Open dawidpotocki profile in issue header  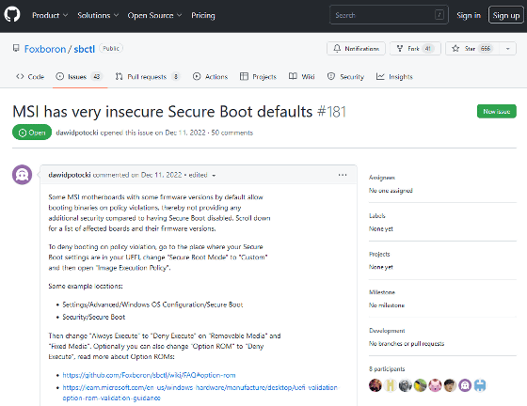(x=76, y=133)
